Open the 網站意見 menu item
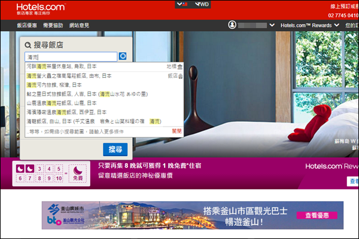 pos(79,25)
